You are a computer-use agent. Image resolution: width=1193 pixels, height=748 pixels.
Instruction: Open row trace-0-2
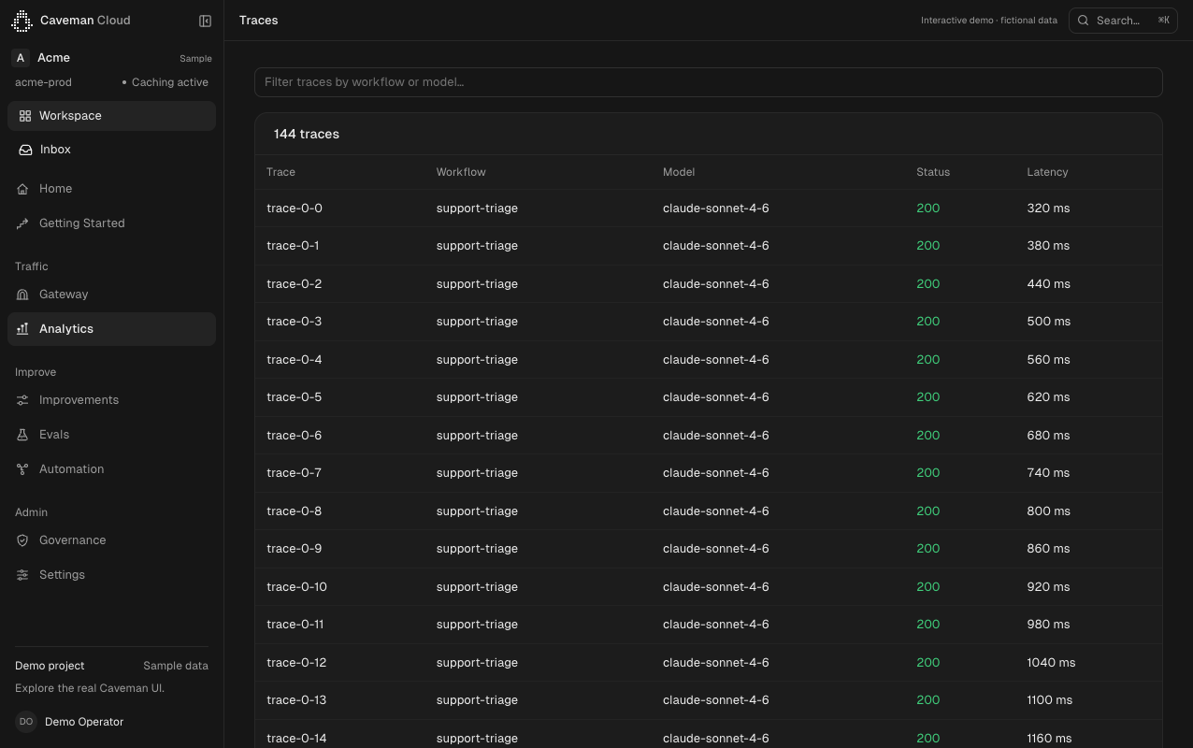click(708, 284)
